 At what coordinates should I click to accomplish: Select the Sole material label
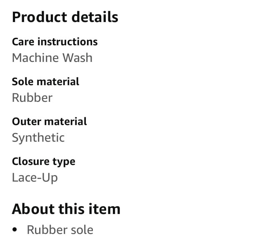point(45,81)
